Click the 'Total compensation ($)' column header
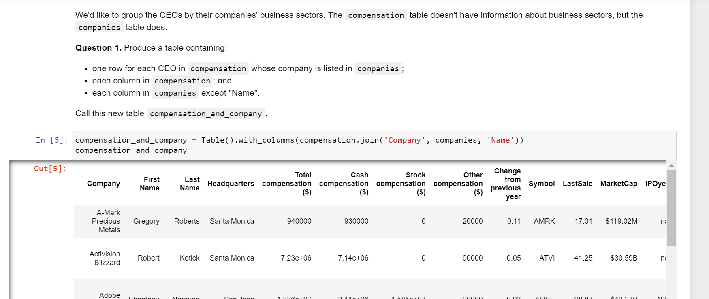709x299 pixels. (x=287, y=184)
